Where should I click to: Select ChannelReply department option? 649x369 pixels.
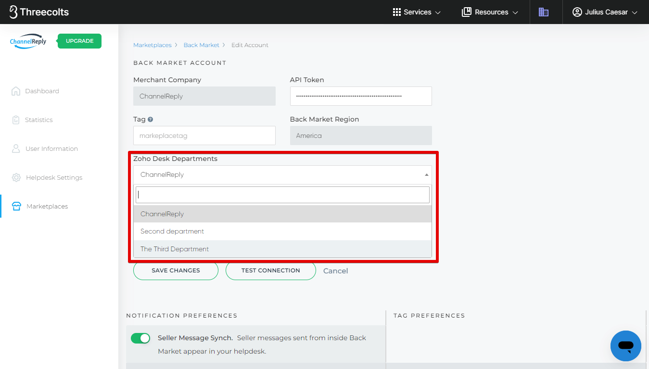pos(282,214)
